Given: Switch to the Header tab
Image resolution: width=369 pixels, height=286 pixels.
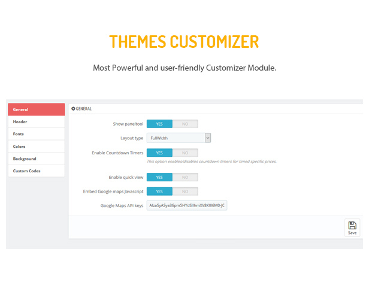Looking at the screenshot, I should (37, 121).
